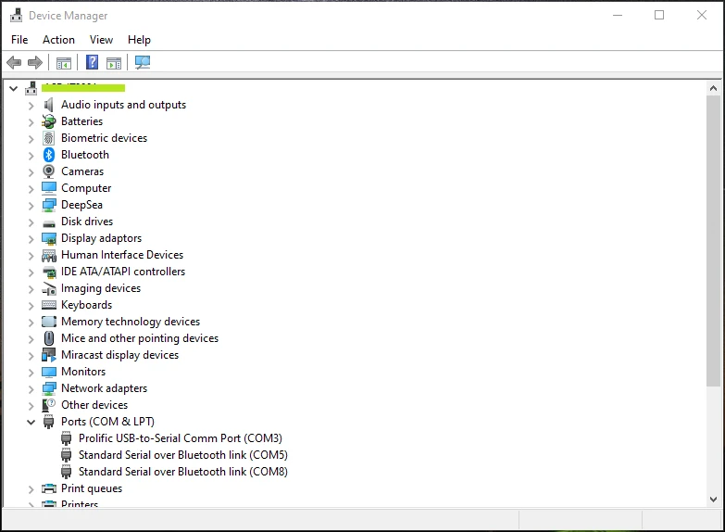Collapse the Ports (COM & LPT) node

click(31, 422)
